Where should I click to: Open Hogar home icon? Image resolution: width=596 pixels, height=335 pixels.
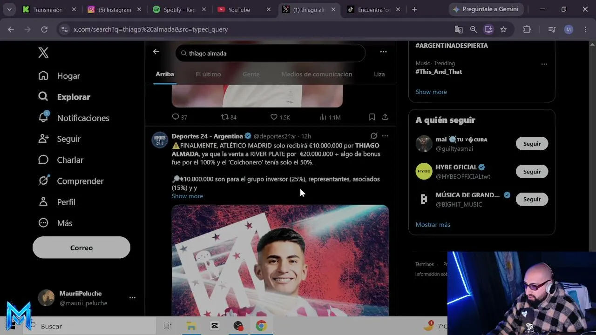pyautogui.click(x=43, y=76)
